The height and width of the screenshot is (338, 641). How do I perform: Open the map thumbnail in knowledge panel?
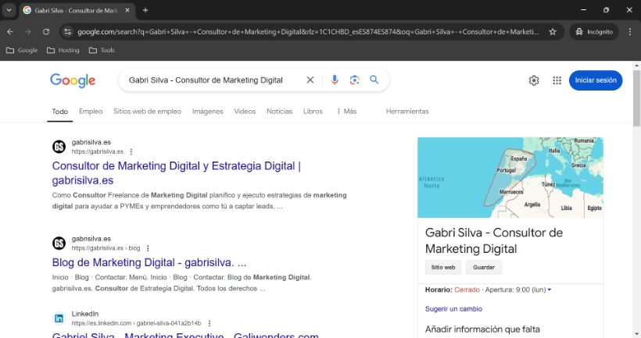pyautogui.click(x=510, y=177)
